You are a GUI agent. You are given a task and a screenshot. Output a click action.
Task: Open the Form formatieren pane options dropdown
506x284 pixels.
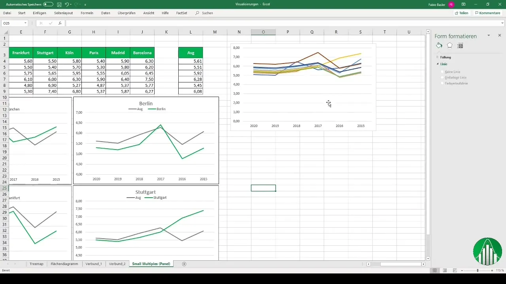(489, 35)
